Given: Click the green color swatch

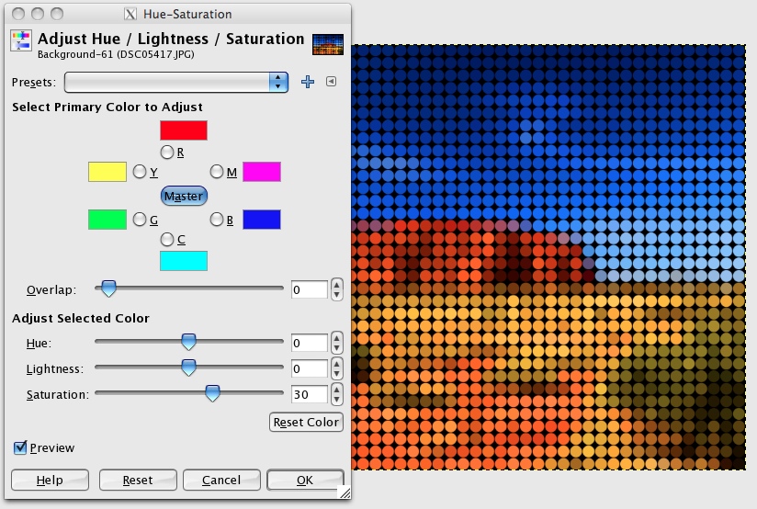Looking at the screenshot, I should point(107,220).
